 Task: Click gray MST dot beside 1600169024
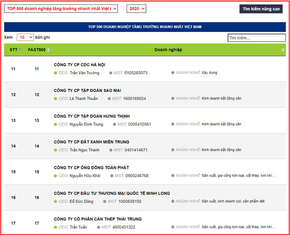(x=112, y=99)
